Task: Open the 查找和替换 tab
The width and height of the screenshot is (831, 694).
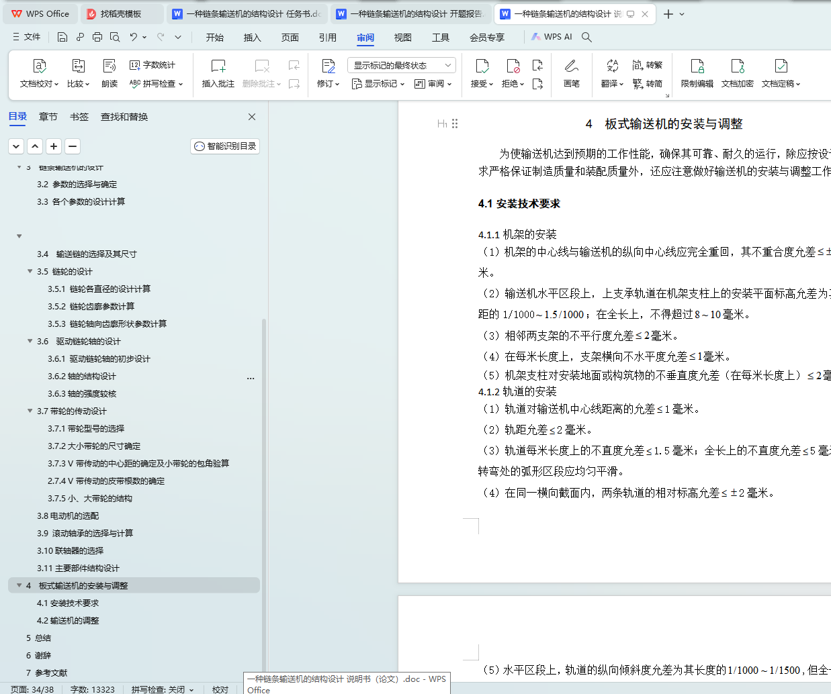Action: click(x=124, y=117)
